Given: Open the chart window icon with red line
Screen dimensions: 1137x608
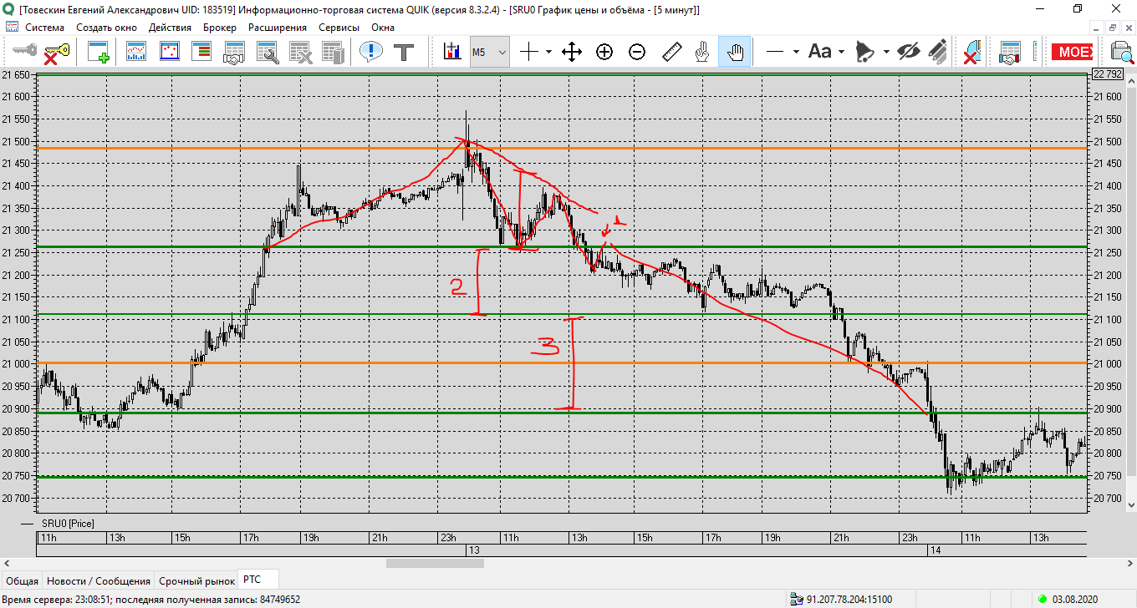Looking at the screenshot, I should tap(136, 52).
